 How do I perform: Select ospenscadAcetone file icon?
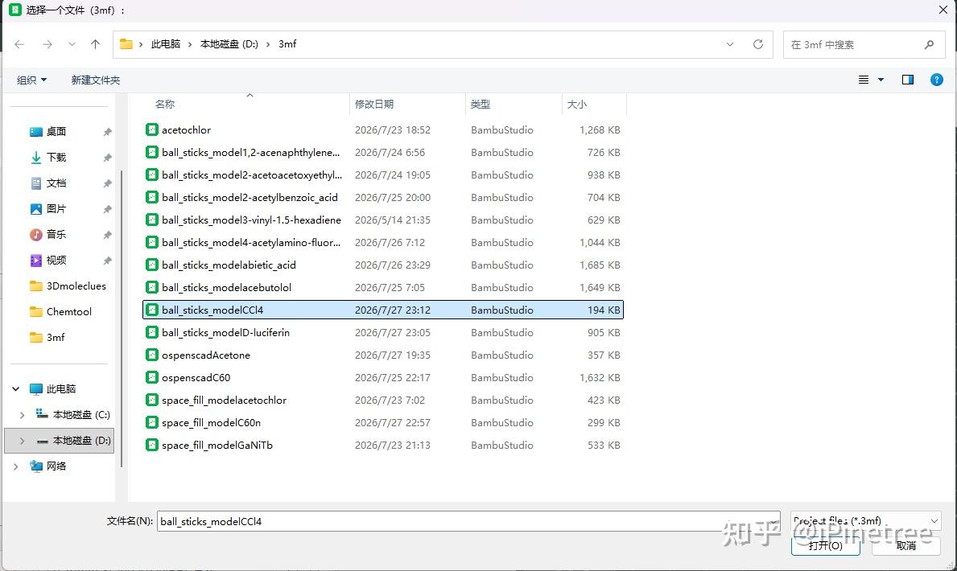click(x=152, y=355)
